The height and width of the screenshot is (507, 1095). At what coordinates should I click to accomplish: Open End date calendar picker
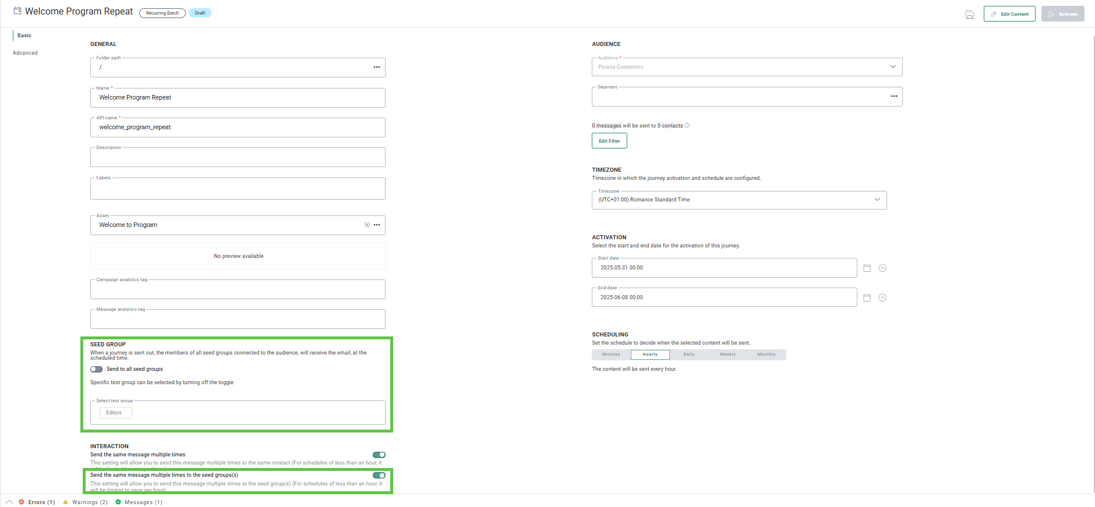[x=867, y=298]
